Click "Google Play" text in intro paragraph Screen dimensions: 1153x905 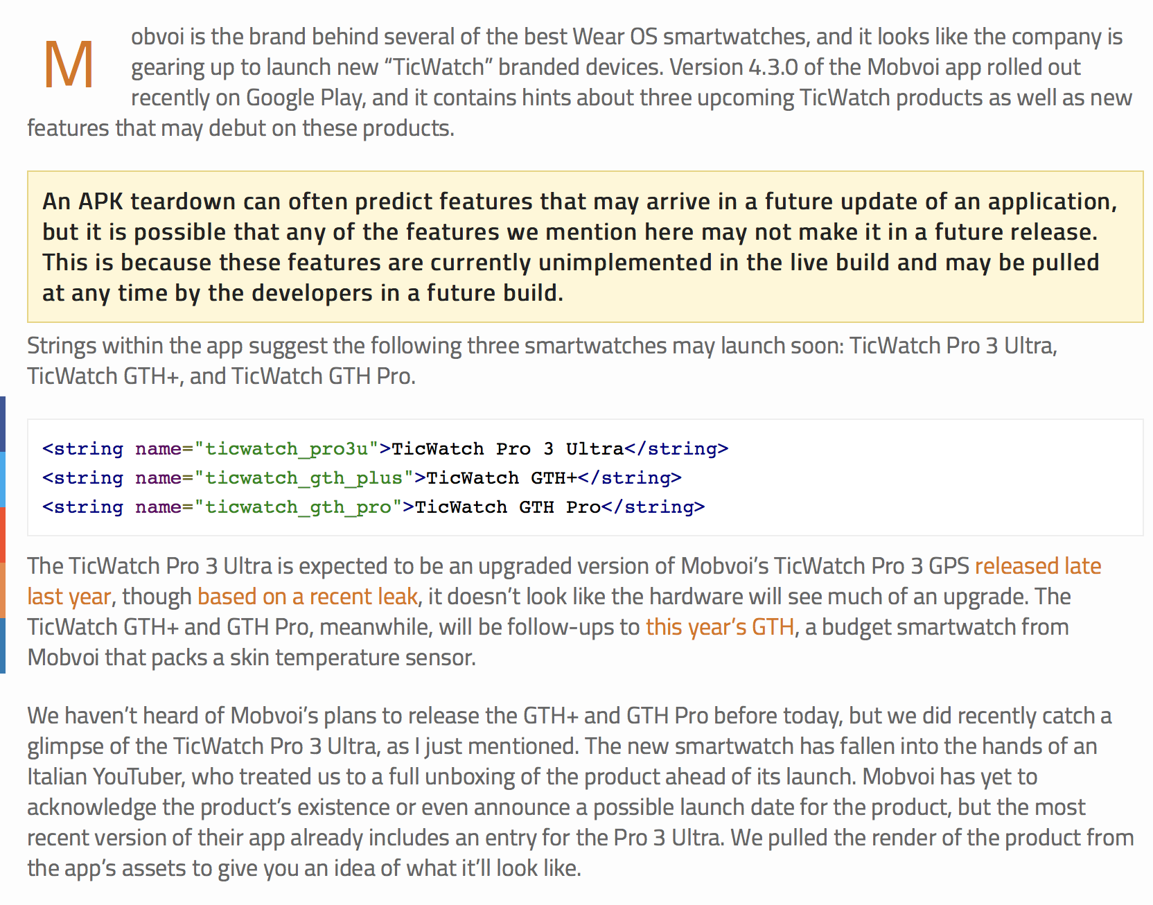click(304, 98)
